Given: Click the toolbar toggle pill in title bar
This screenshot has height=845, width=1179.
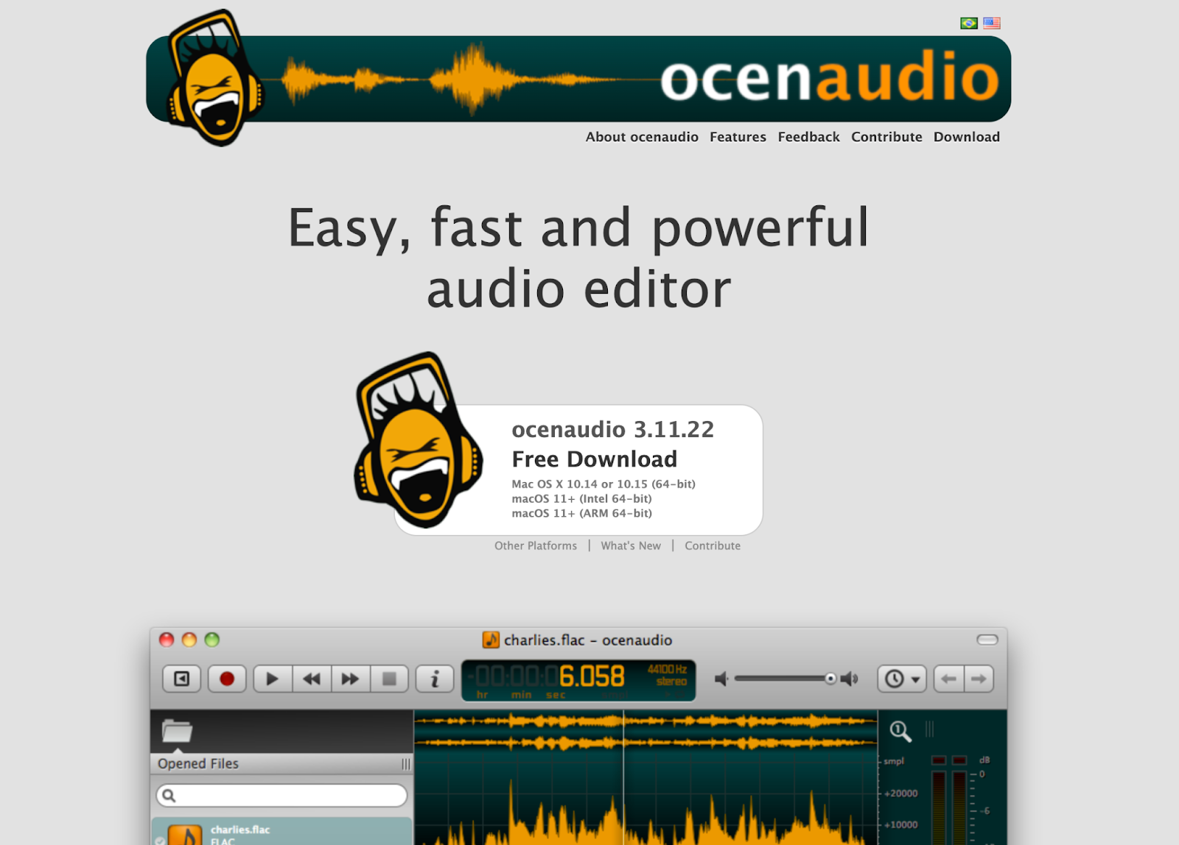Looking at the screenshot, I should tap(987, 640).
